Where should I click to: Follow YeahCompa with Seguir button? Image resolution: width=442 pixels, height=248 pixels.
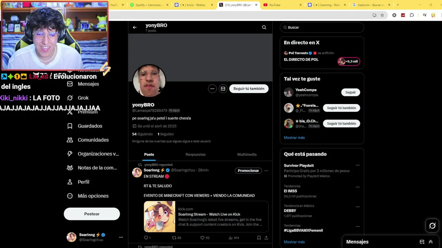[x=350, y=92]
